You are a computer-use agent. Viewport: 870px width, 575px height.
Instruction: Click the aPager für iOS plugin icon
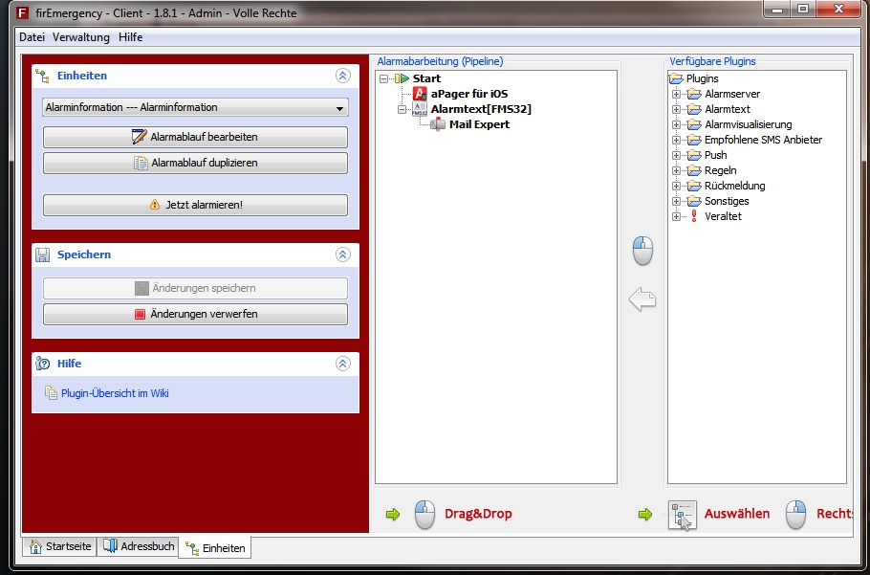pos(420,94)
